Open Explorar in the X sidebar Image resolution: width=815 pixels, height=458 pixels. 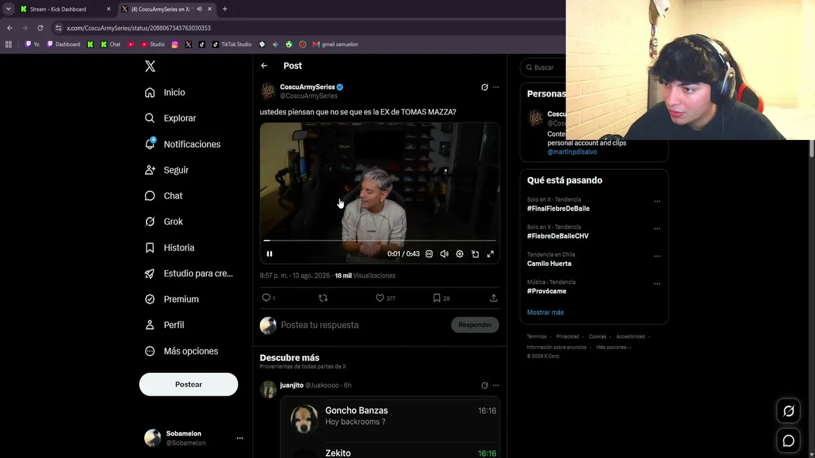170,118
